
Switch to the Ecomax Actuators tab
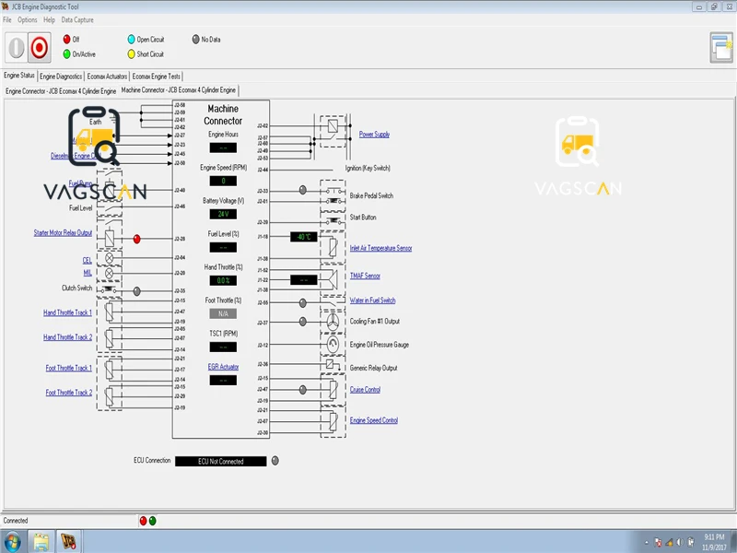pyautogui.click(x=107, y=76)
